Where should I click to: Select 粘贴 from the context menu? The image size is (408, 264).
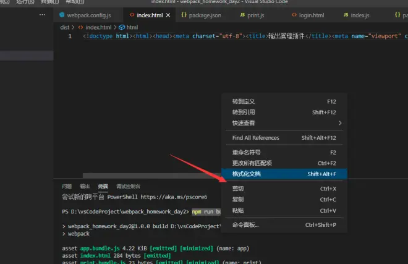284,210
